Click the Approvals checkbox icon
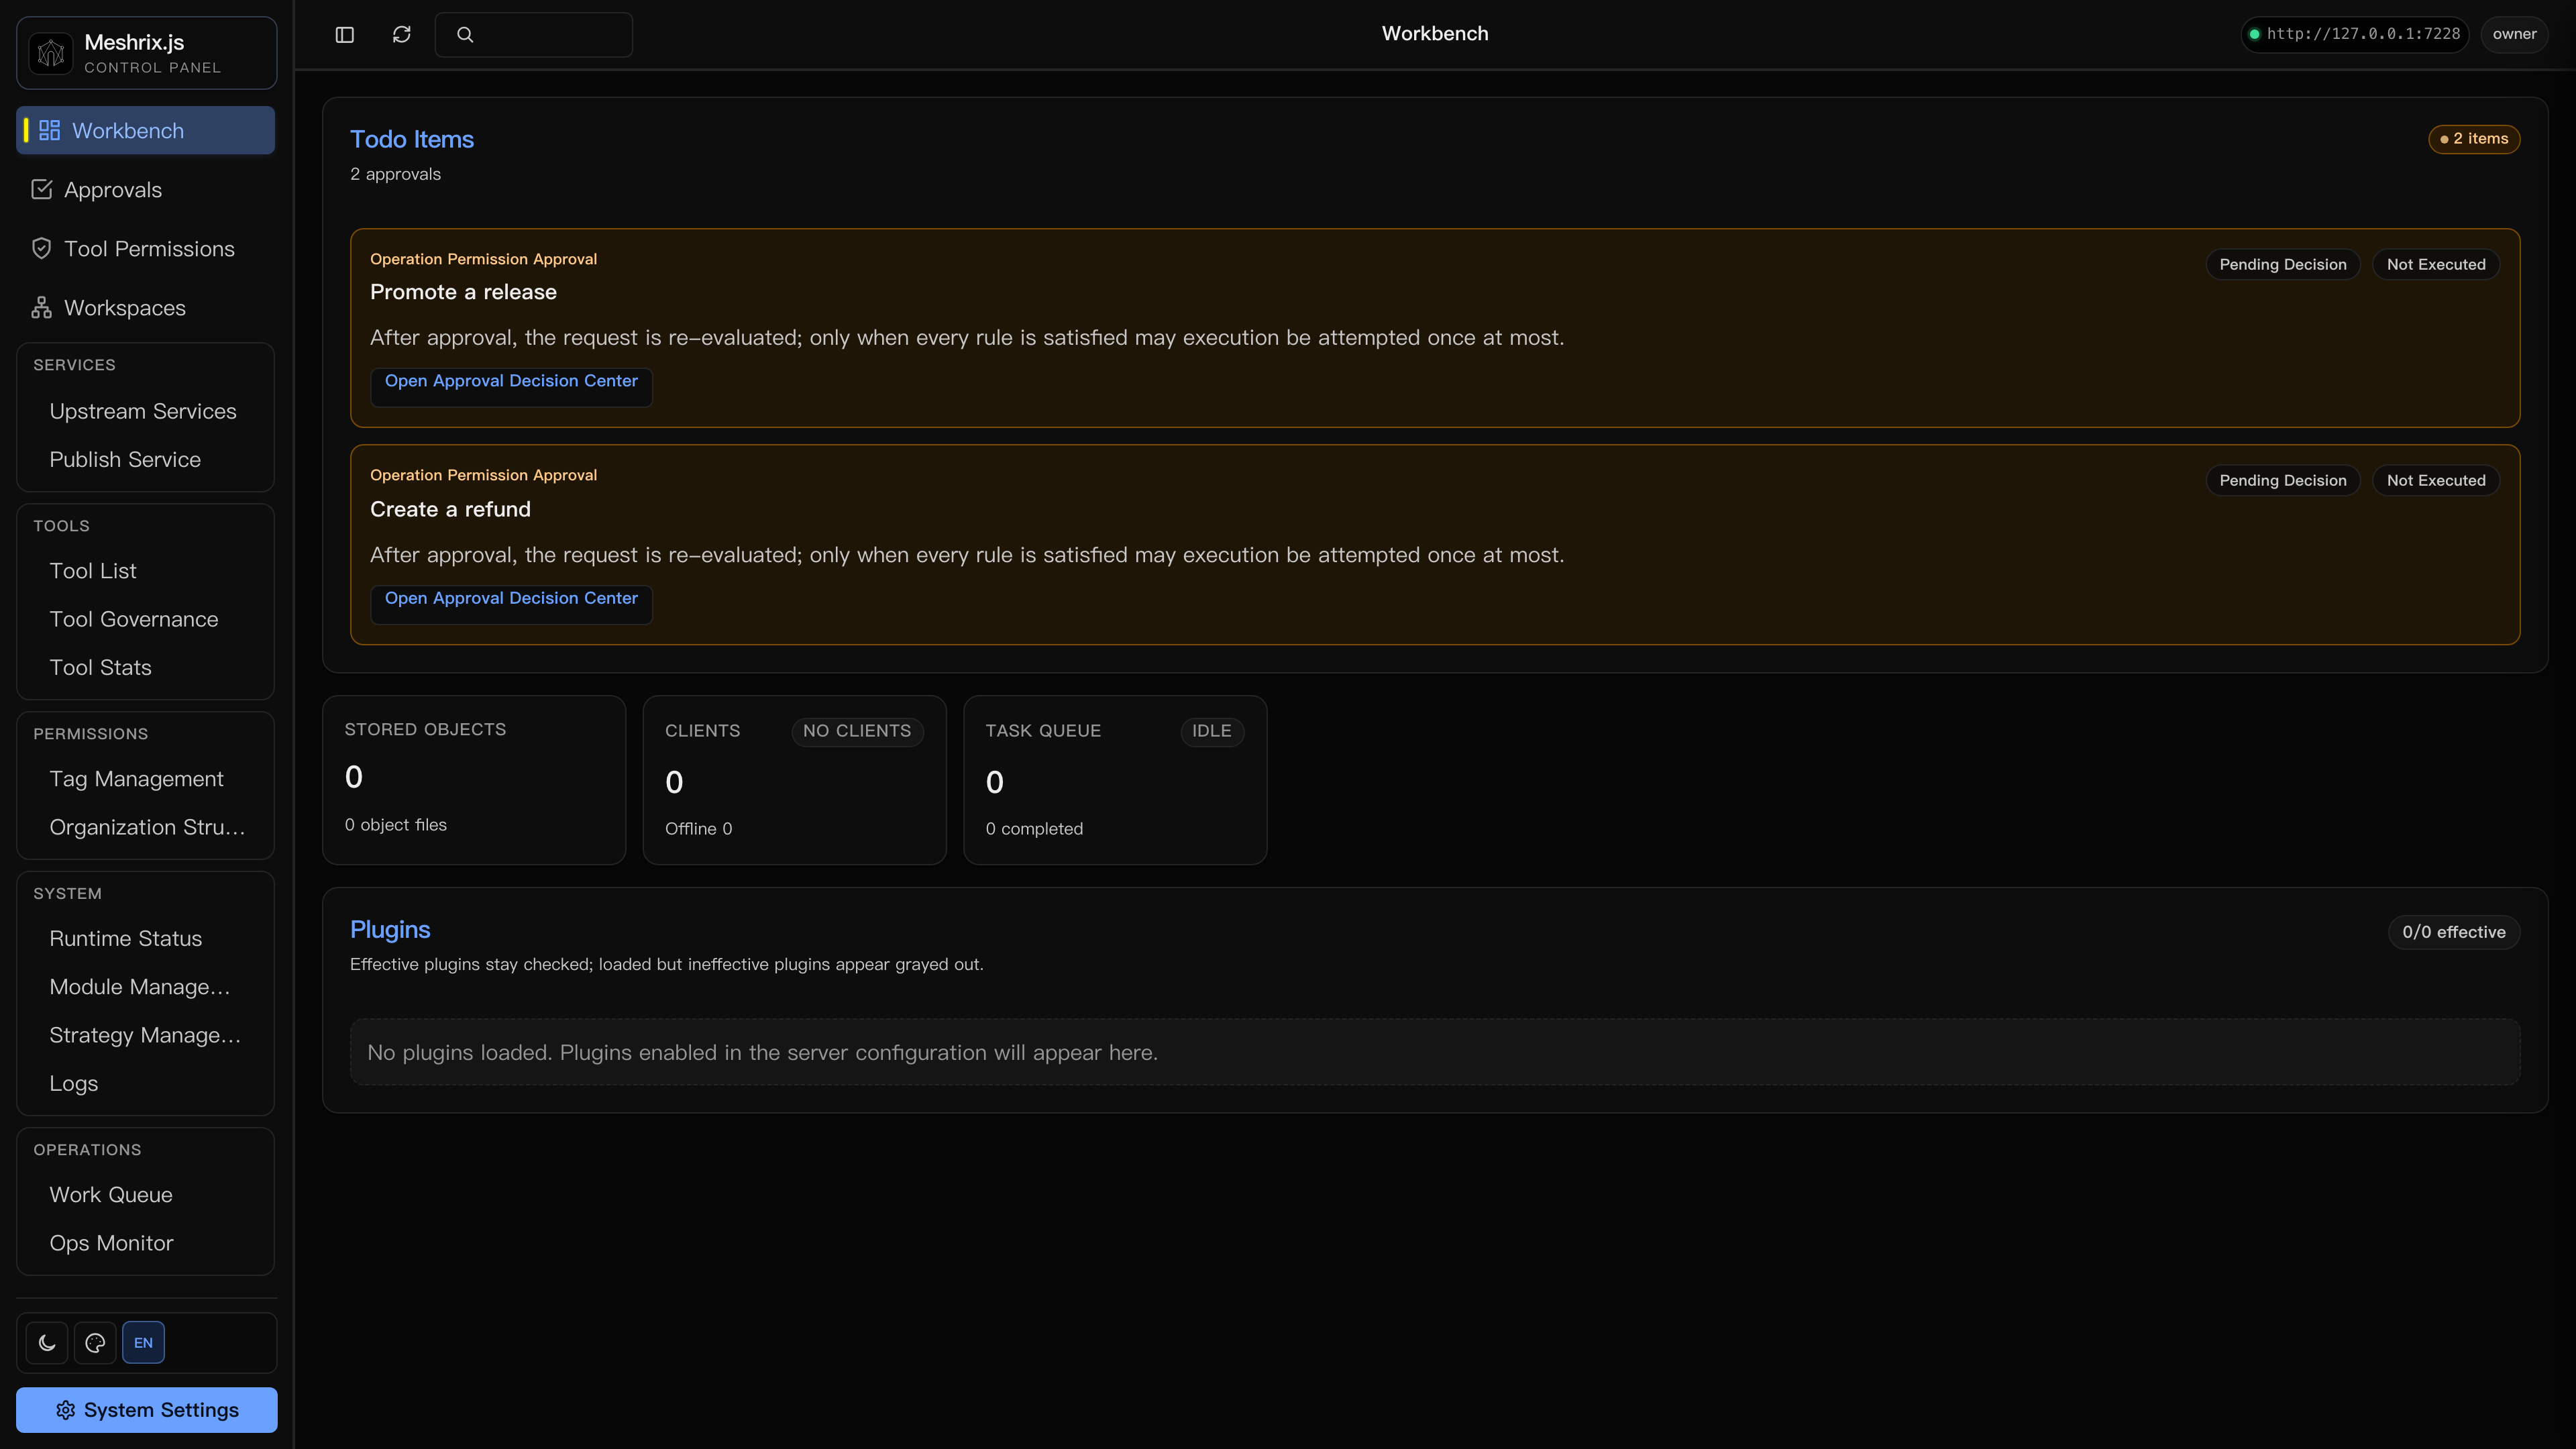Image resolution: width=2576 pixels, height=1449 pixels. (x=42, y=190)
